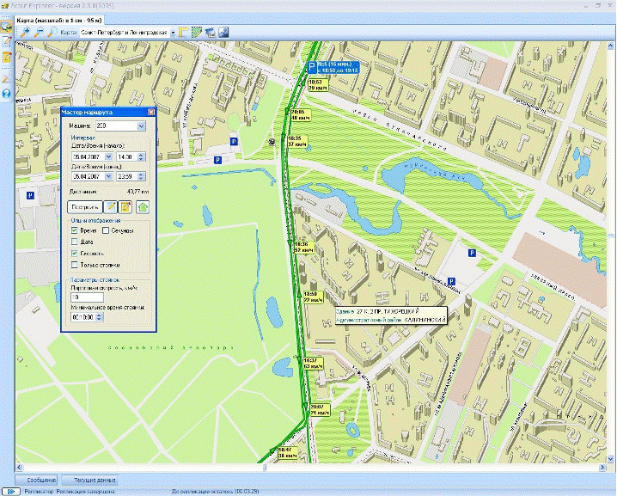
Task: Enable the Только стоянки checkbox
Action: tap(75, 265)
